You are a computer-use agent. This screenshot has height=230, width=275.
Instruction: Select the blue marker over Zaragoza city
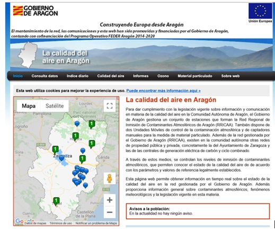coord(61,158)
